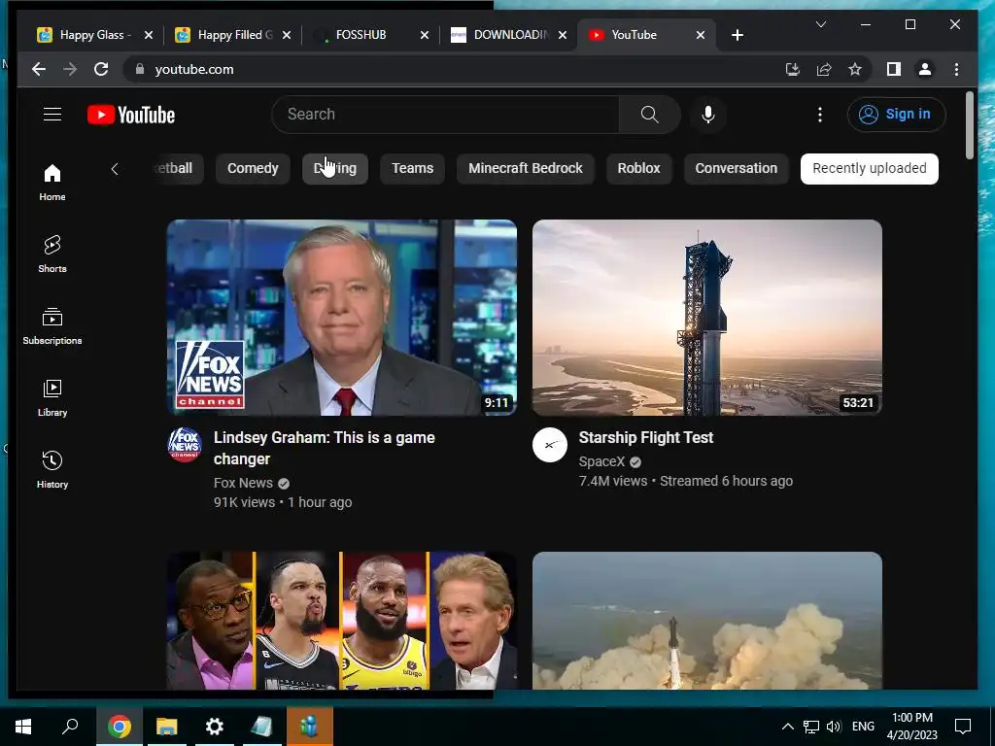Screen dimensions: 995x746
Task: Open the Starship tower video thumbnail
Action: (x=707, y=318)
